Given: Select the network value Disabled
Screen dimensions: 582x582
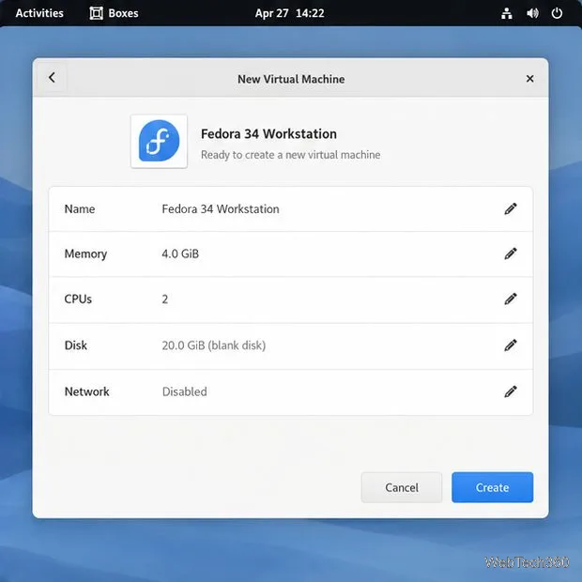Looking at the screenshot, I should tap(185, 391).
